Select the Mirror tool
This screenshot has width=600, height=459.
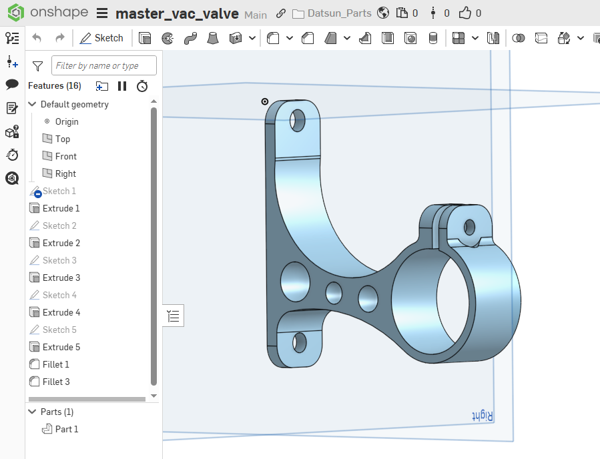(x=493, y=38)
